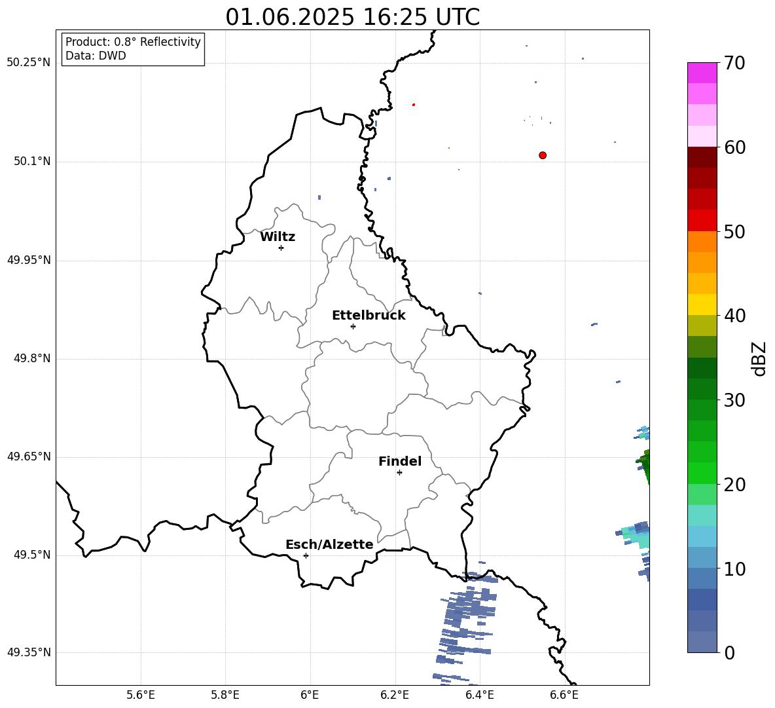
Task: Click the 6.4°E longitude tick label
Action: coord(479,695)
